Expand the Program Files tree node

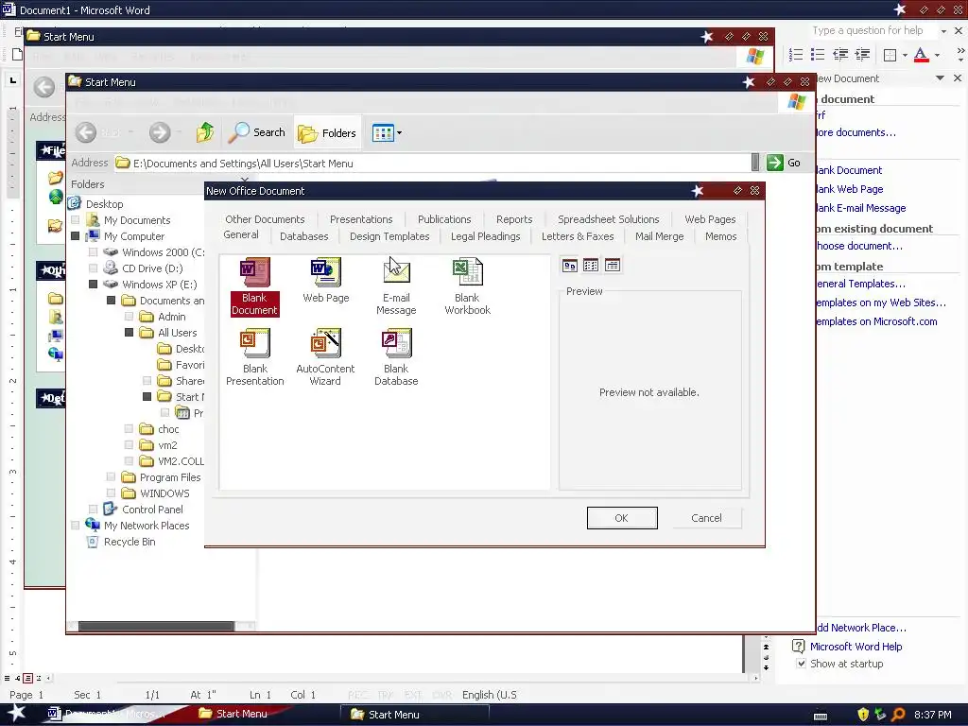pos(112,476)
